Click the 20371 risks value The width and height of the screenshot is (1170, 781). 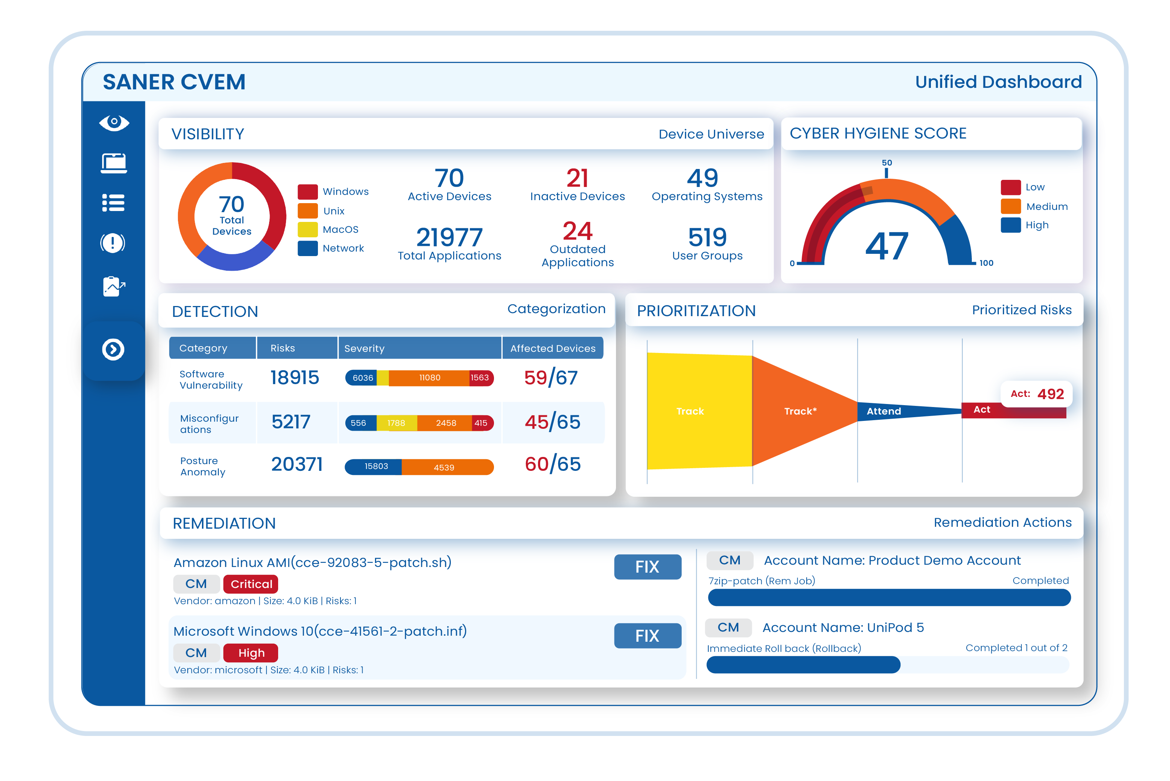297,464
